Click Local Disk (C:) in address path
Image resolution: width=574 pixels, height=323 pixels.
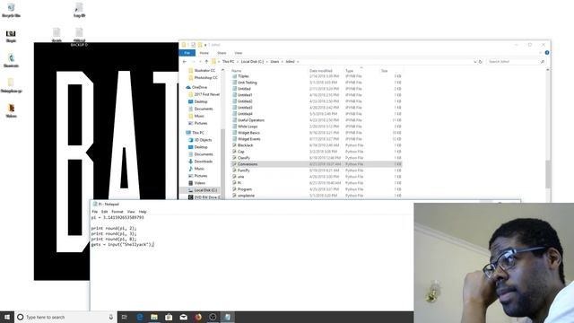tap(252, 62)
